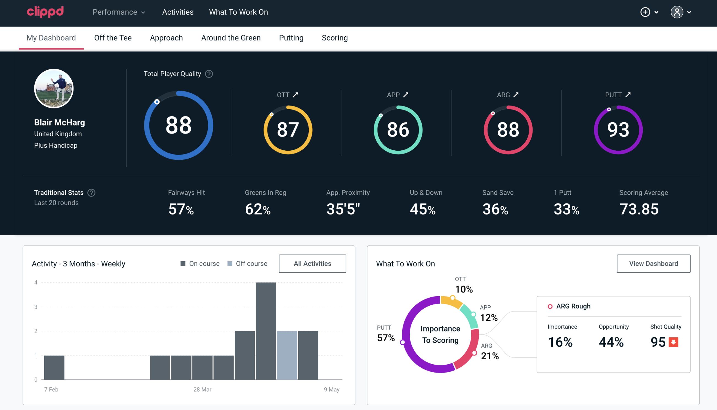Switch to the Putting tab
This screenshot has height=410, width=717.
[x=291, y=38]
